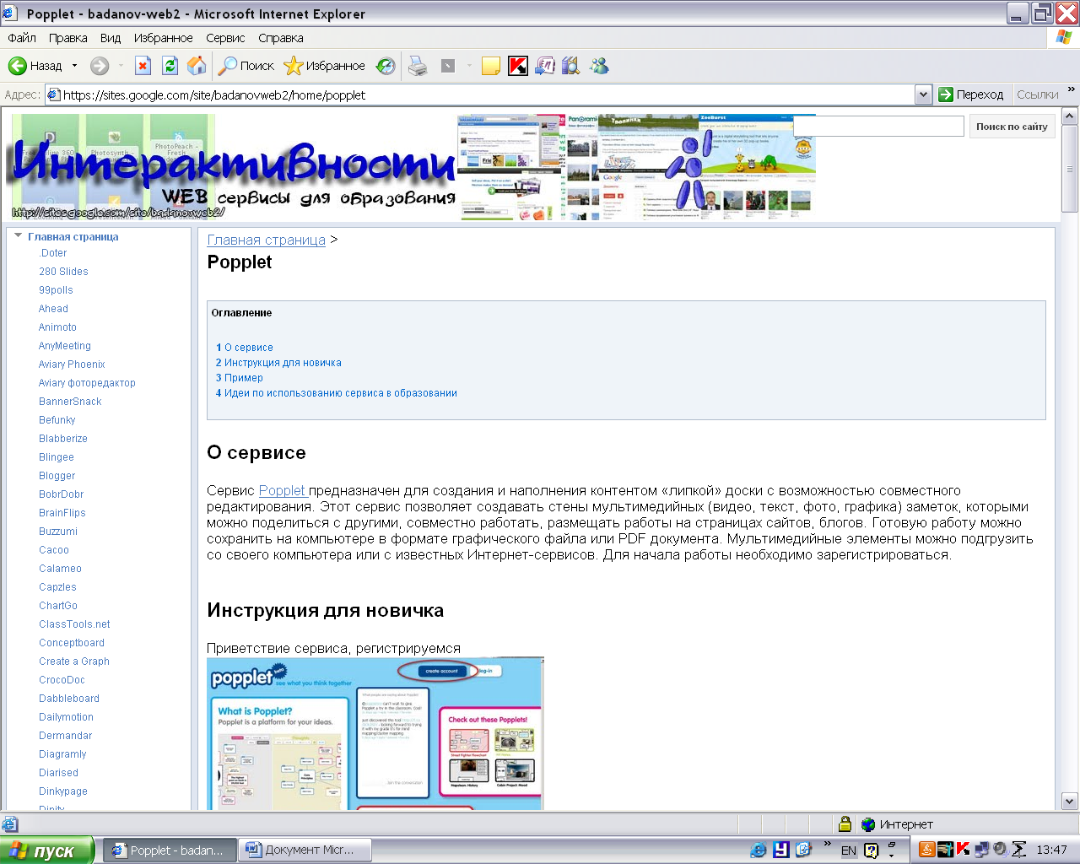Image resolution: width=1080 pixels, height=864 pixels.
Task: Click the Back (Назад) arrow button
Action: (x=35, y=66)
